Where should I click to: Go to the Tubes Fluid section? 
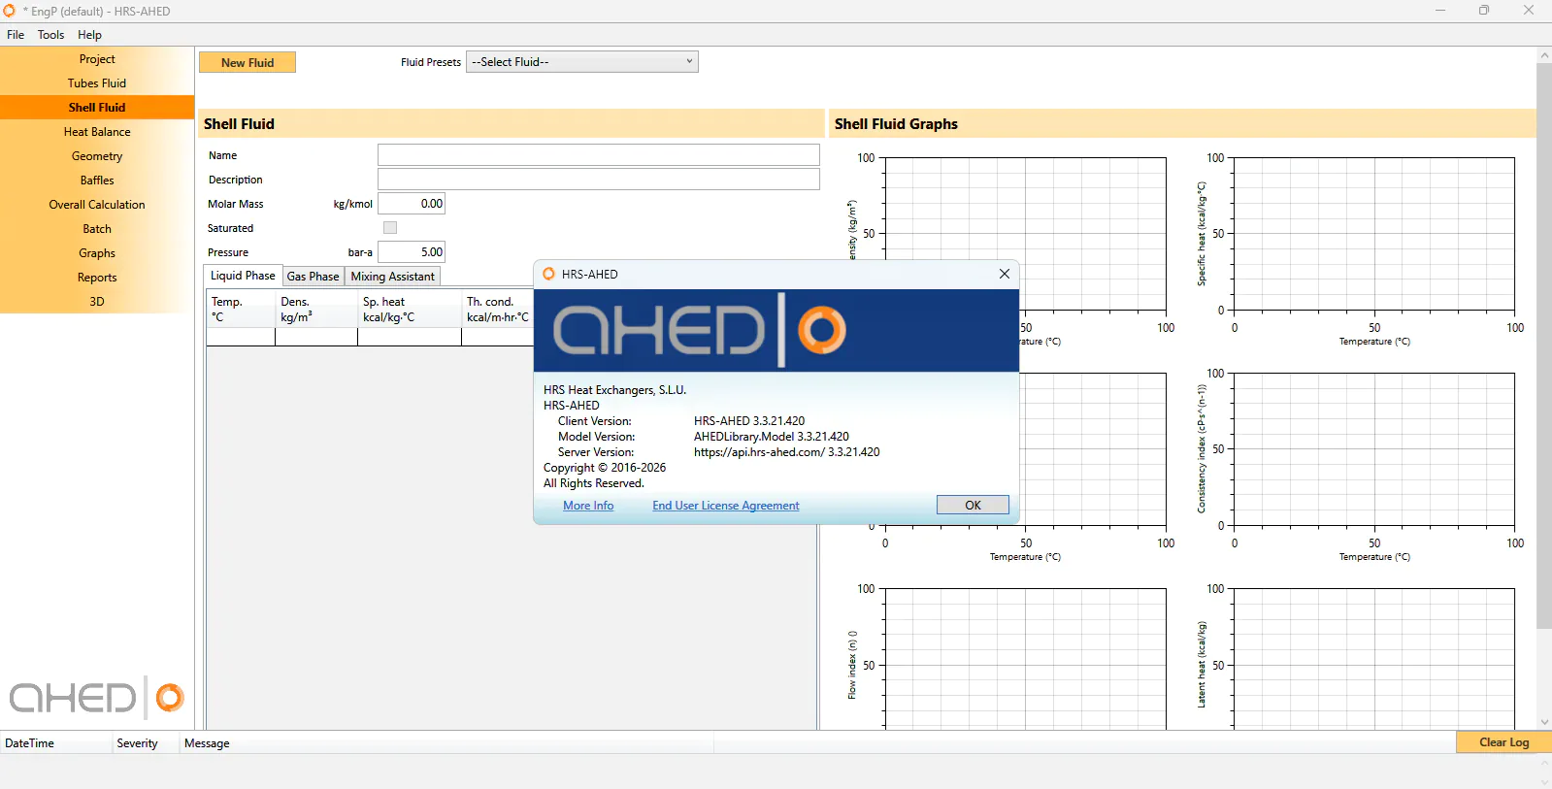coord(97,83)
